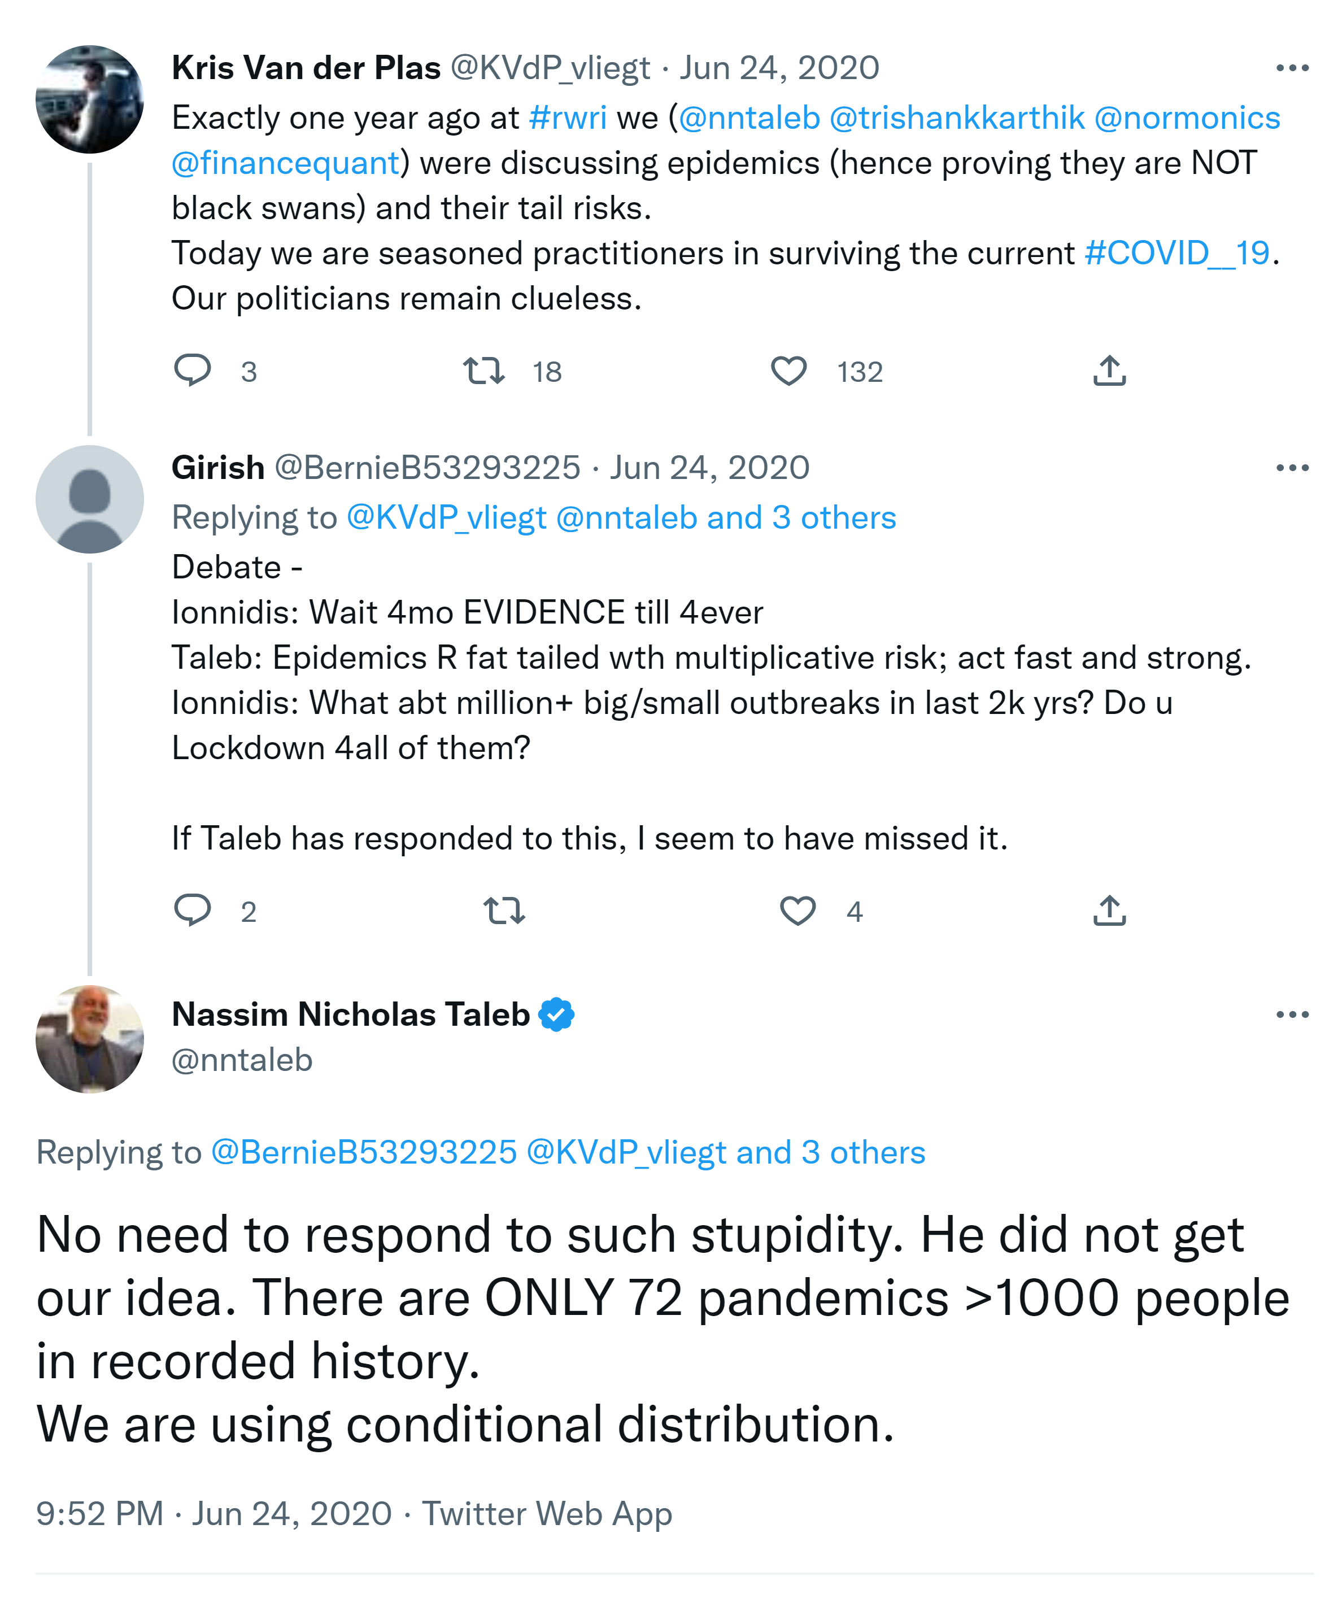Share Kris Van der Plas's tweet

[1109, 371]
